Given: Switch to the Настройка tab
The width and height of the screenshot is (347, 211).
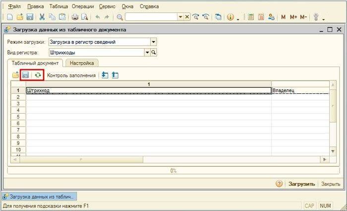Looking at the screenshot, I should pos(82,63).
